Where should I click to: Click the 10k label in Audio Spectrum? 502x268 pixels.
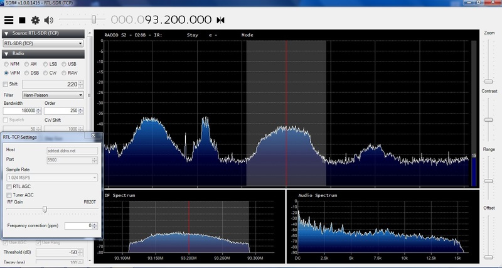click(x=405, y=258)
